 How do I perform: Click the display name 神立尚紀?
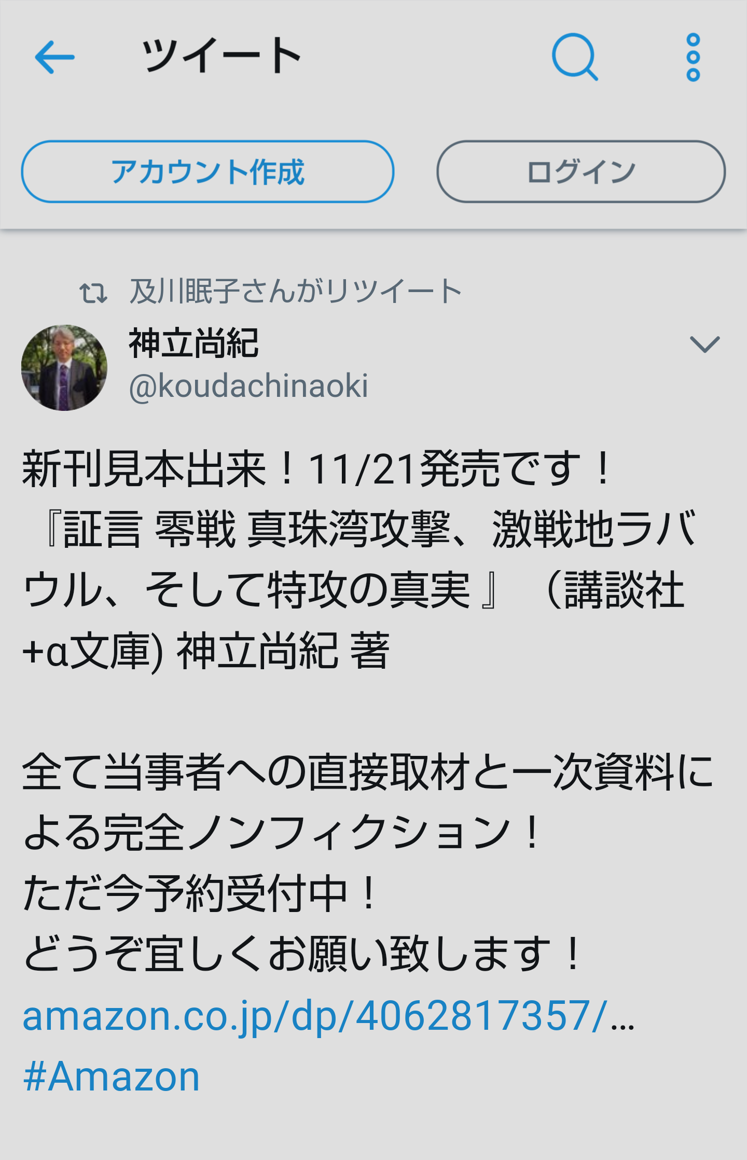point(193,344)
